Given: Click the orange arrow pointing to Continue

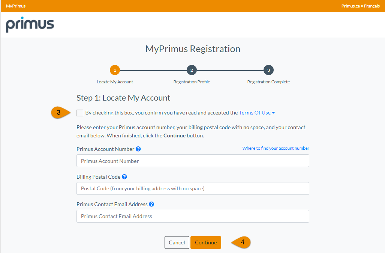Looking at the screenshot, I should click(241, 242).
